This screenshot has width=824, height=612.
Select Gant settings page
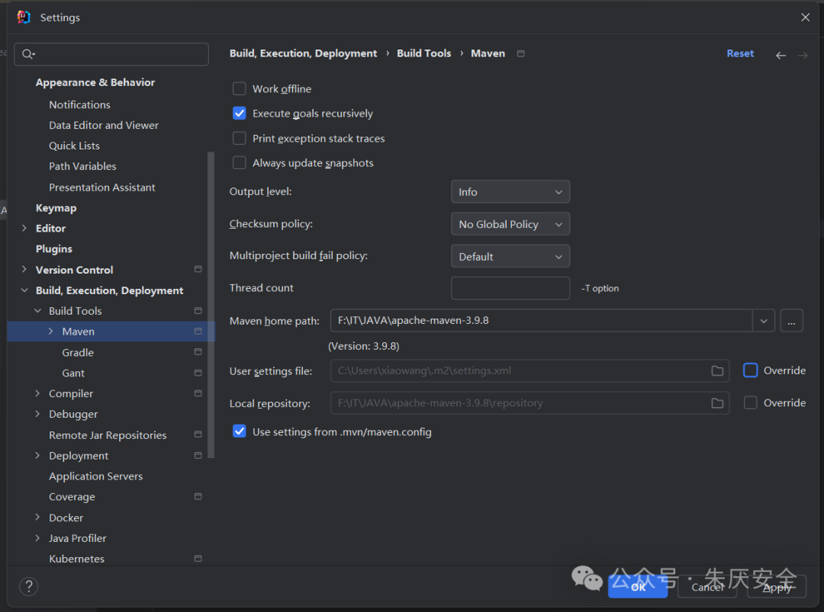tap(73, 373)
